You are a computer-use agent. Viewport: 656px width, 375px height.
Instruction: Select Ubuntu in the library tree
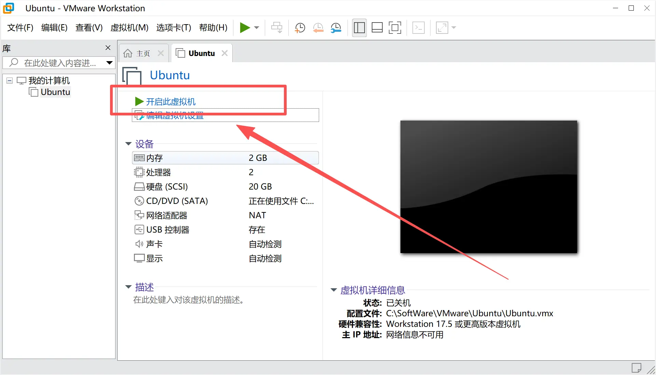click(55, 92)
